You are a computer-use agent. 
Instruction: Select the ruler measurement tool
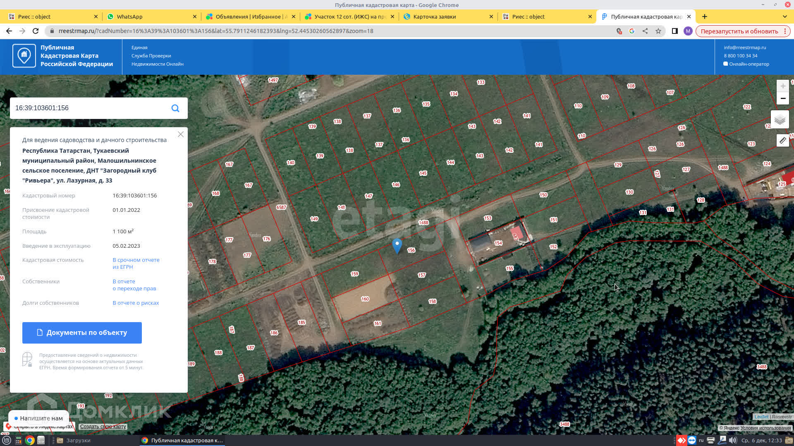(x=782, y=140)
